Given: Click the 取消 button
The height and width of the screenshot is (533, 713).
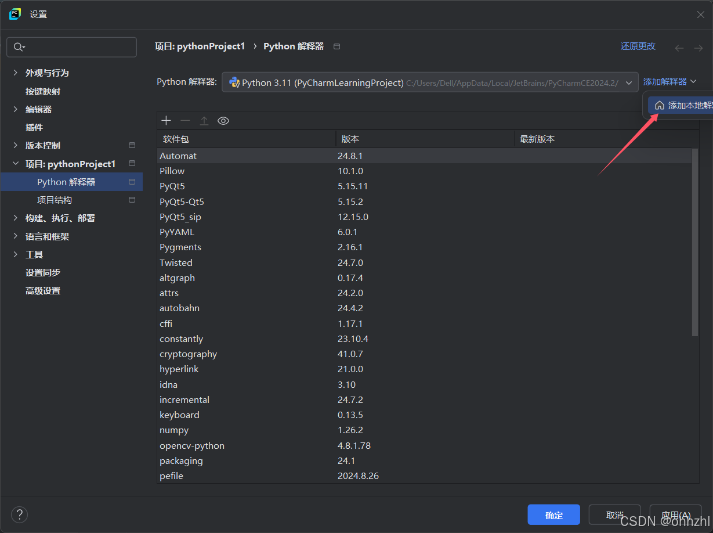Looking at the screenshot, I should [x=614, y=515].
